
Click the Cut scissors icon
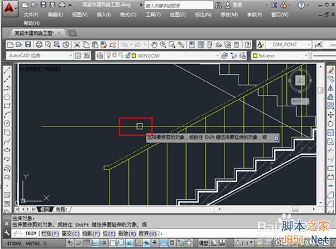coord(77,44)
